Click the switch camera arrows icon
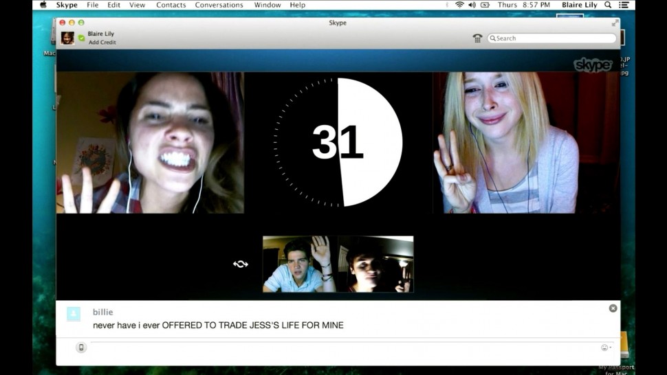The image size is (667, 375). [x=241, y=264]
